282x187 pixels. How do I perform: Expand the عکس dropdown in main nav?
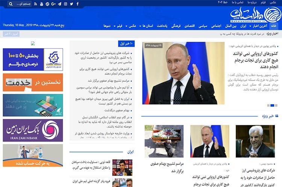[x=131, y=26]
